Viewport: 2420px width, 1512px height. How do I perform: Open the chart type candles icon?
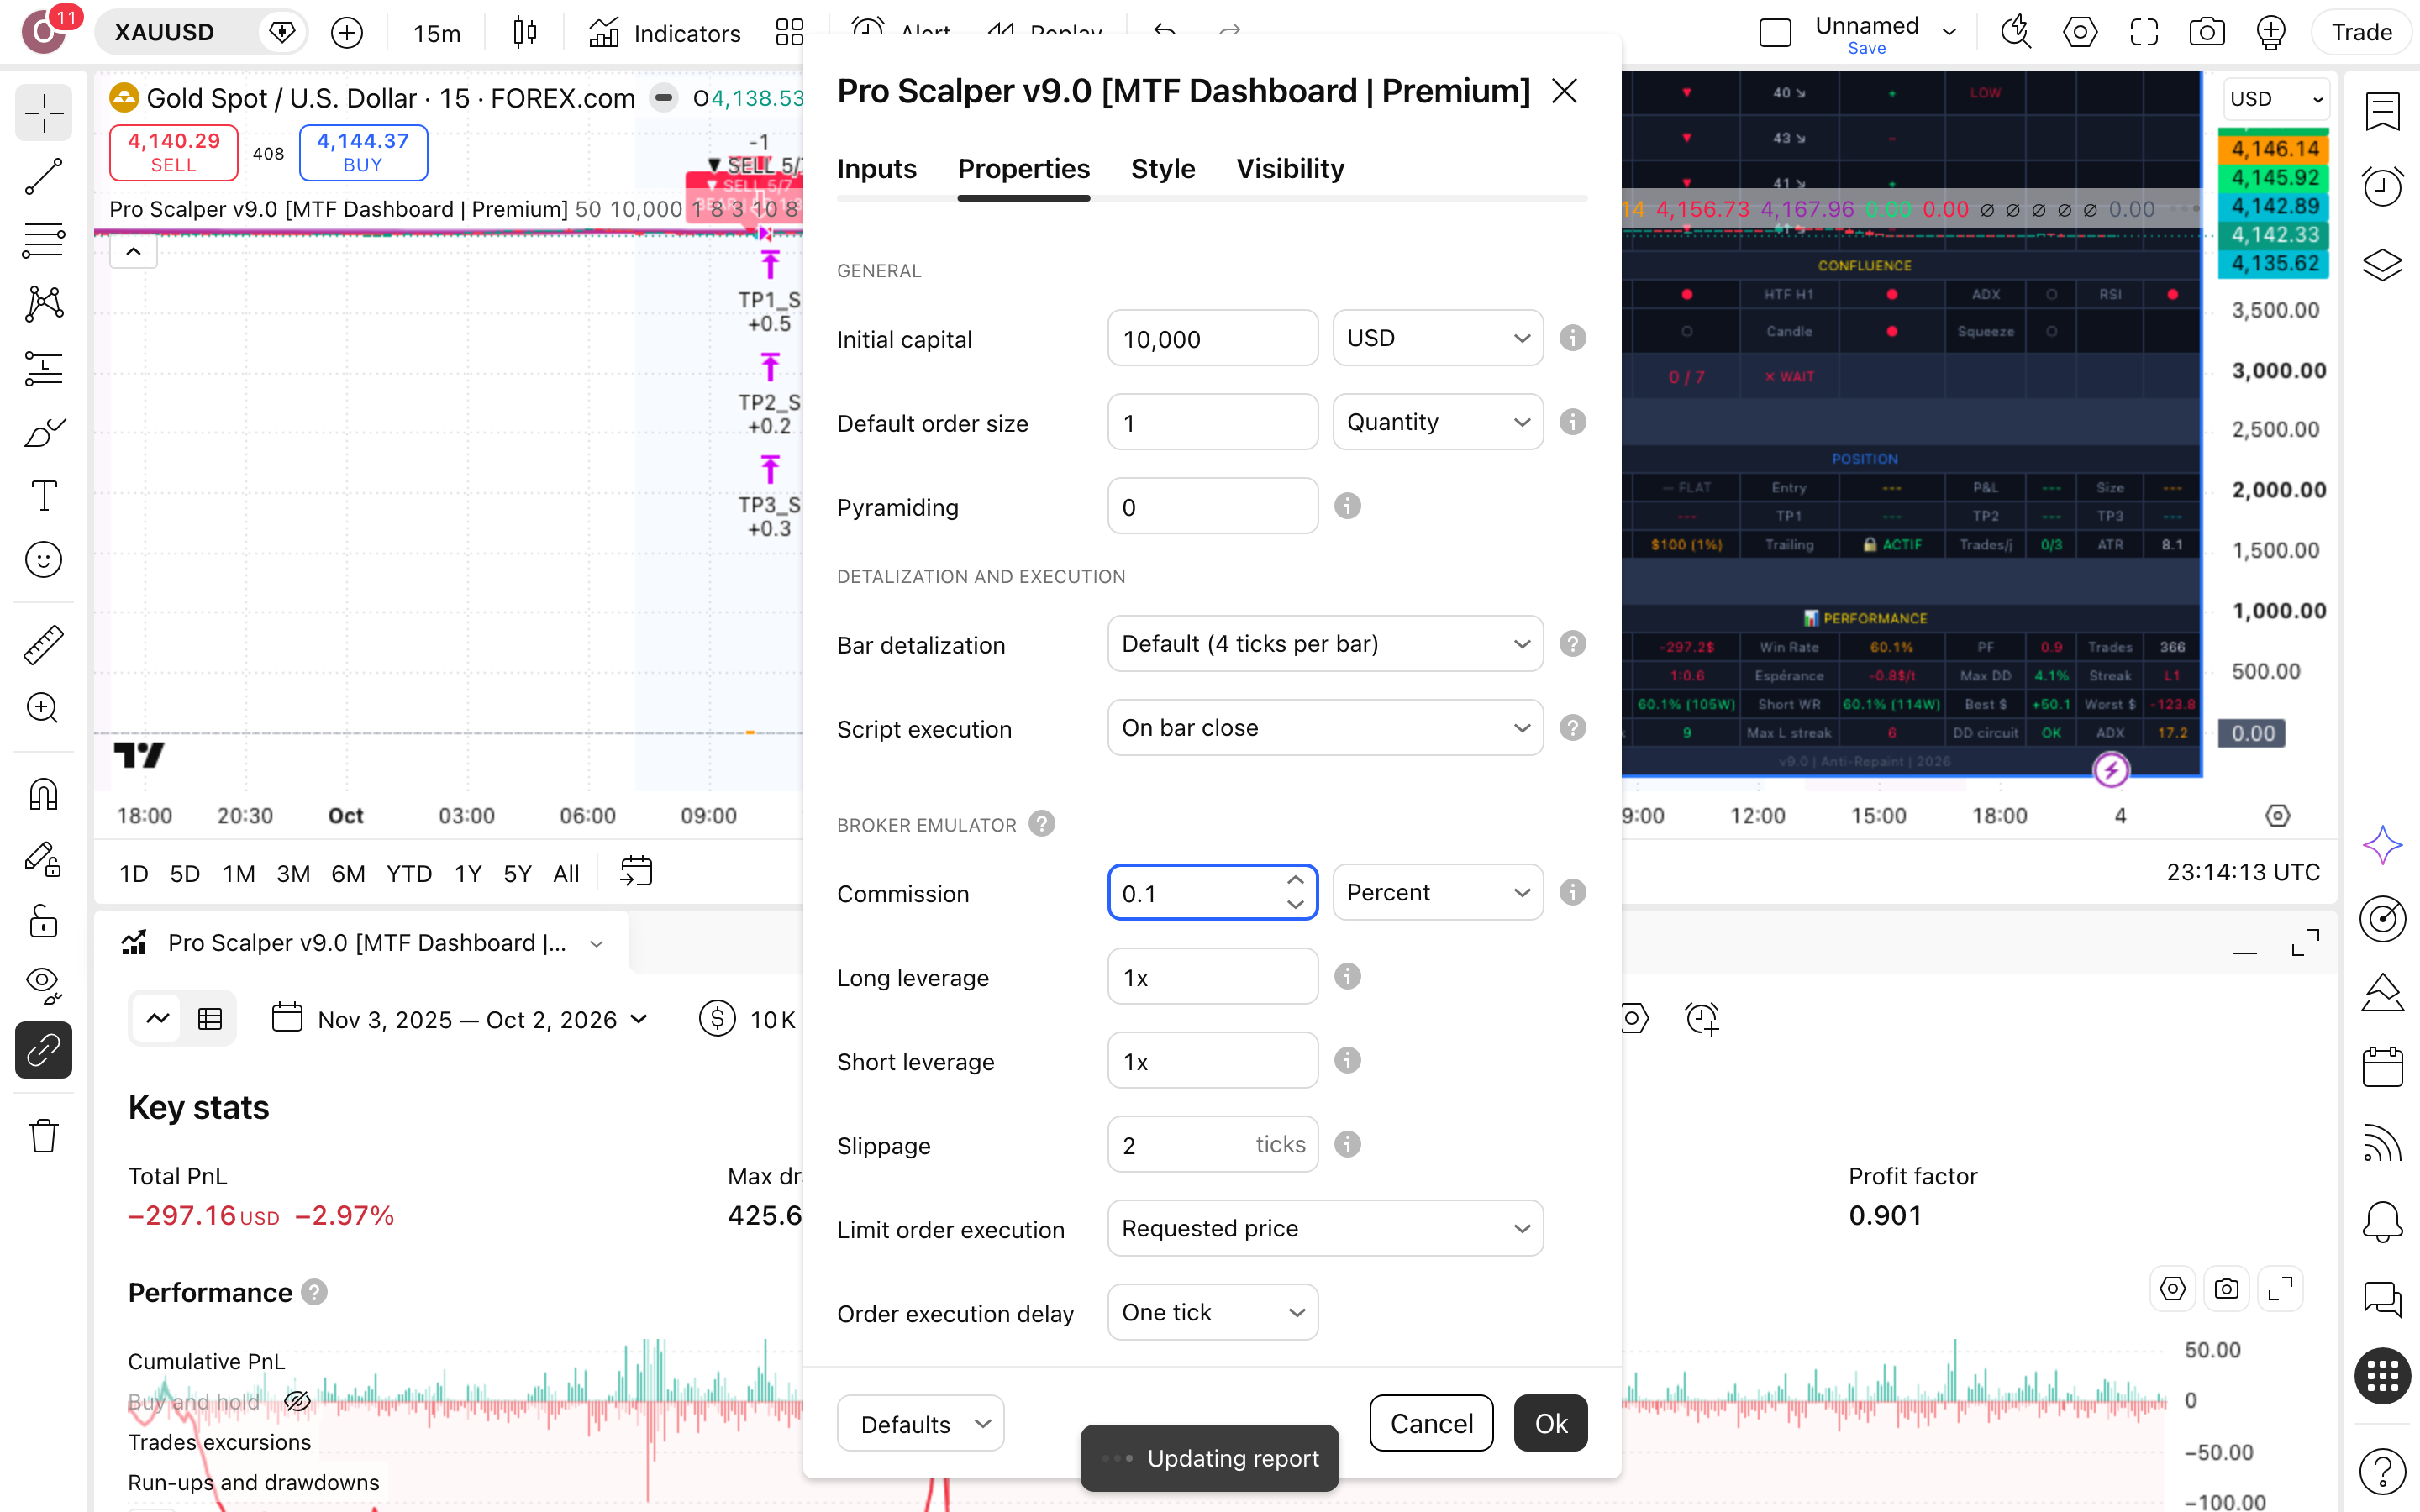pos(524,33)
